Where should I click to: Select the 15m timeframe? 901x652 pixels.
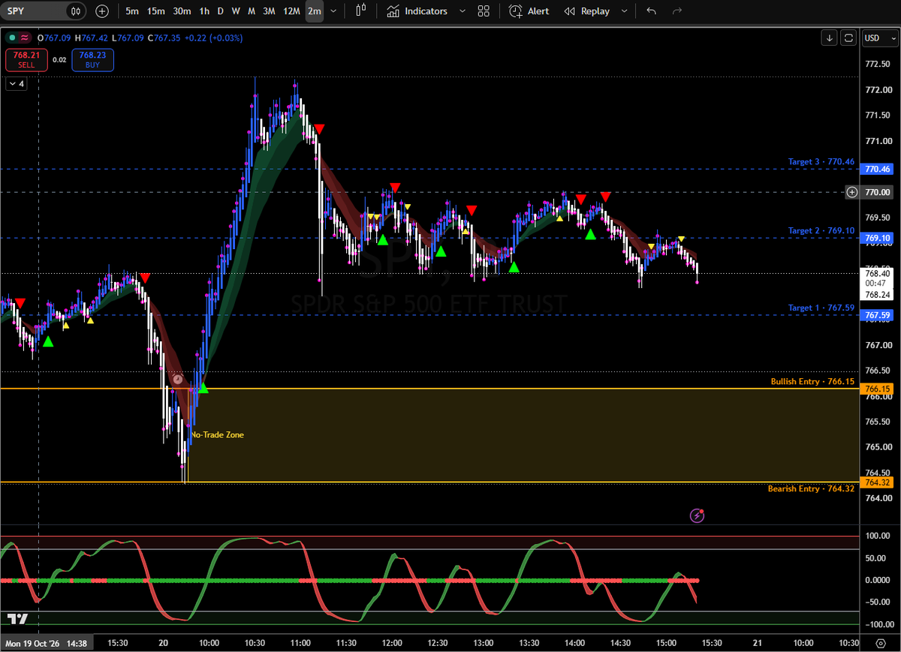click(x=155, y=11)
